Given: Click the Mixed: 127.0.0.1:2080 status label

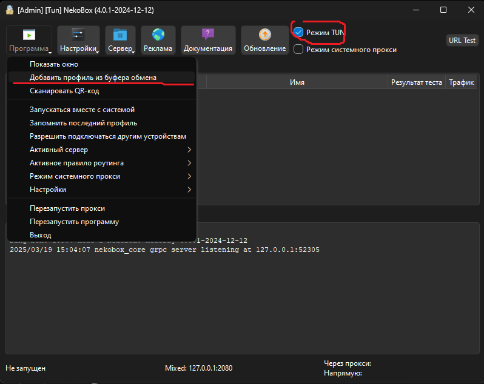Looking at the screenshot, I should tap(198, 368).
